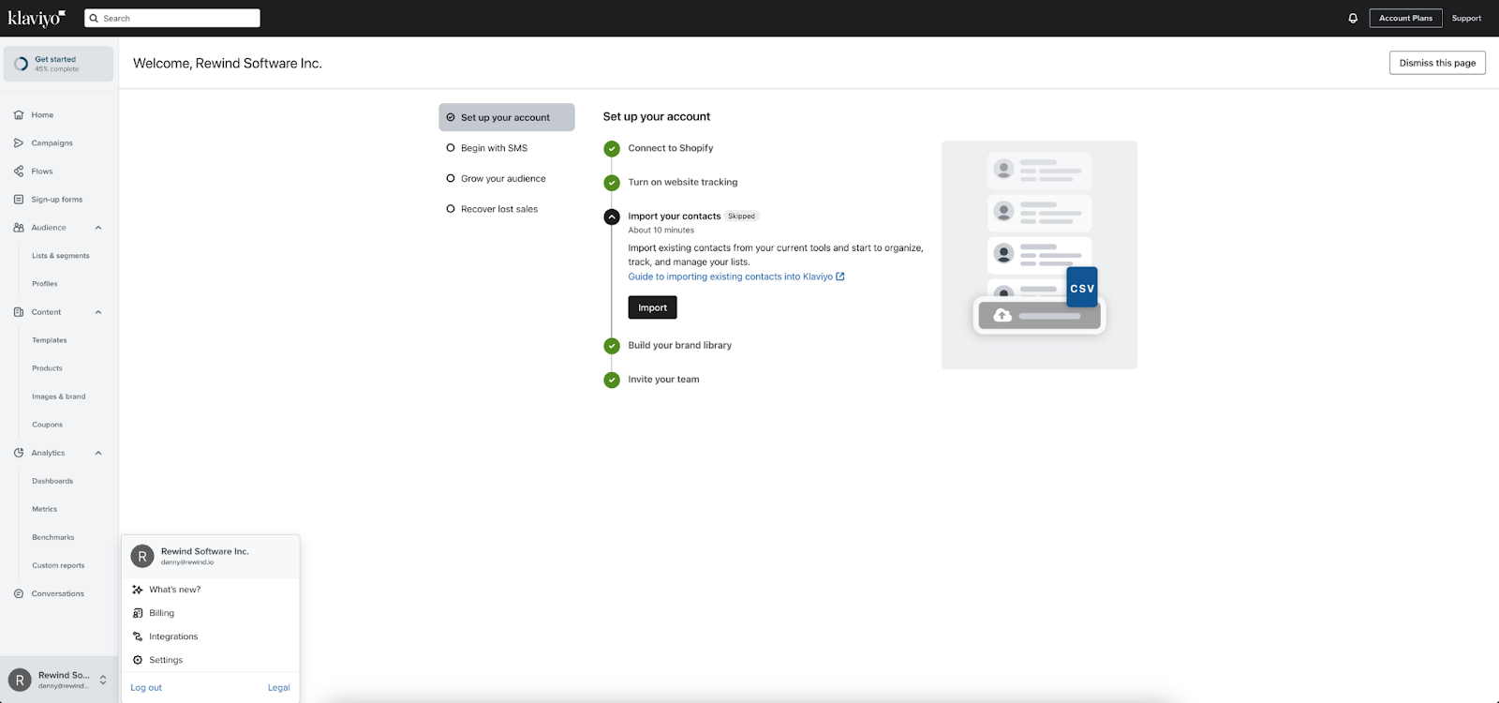Click the Search field
The height and width of the screenshot is (703, 1499).
tap(172, 18)
